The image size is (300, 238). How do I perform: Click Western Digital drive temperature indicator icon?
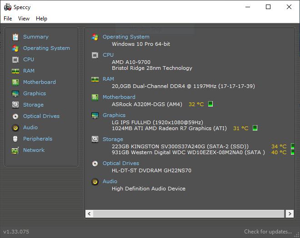(x=293, y=152)
